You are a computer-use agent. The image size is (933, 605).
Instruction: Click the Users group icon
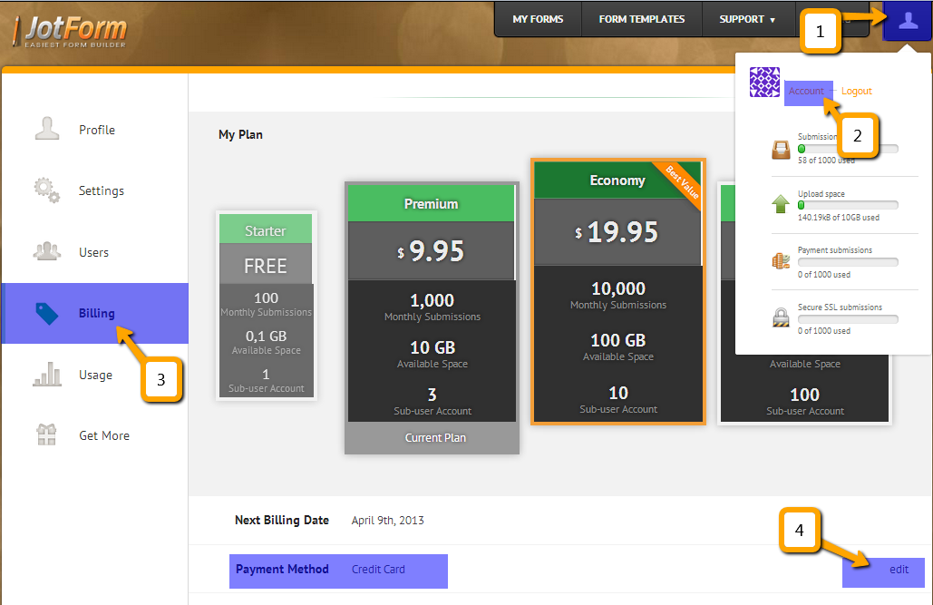pyautogui.click(x=47, y=252)
